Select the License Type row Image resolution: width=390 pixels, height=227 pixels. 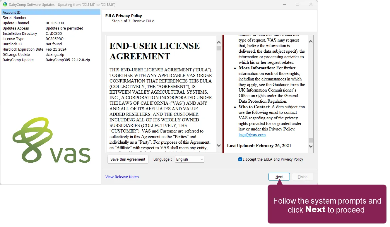[51, 39]
